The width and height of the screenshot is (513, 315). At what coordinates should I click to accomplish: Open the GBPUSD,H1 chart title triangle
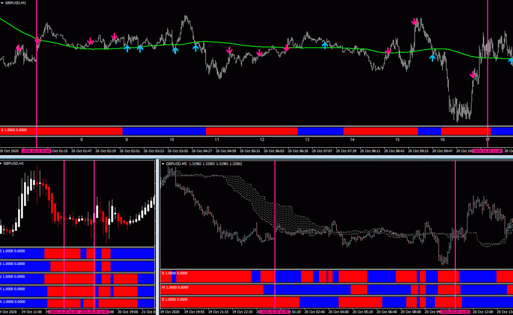(1, 164)
